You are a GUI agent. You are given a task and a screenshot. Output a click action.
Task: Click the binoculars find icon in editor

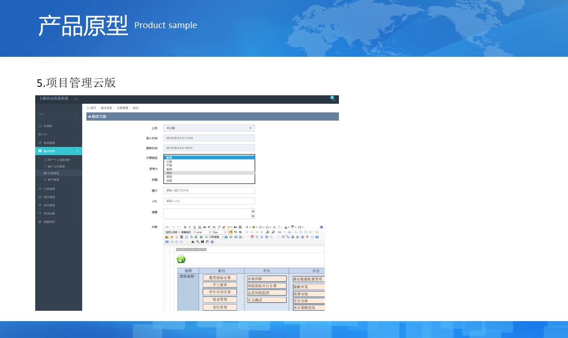pos(202,242)
